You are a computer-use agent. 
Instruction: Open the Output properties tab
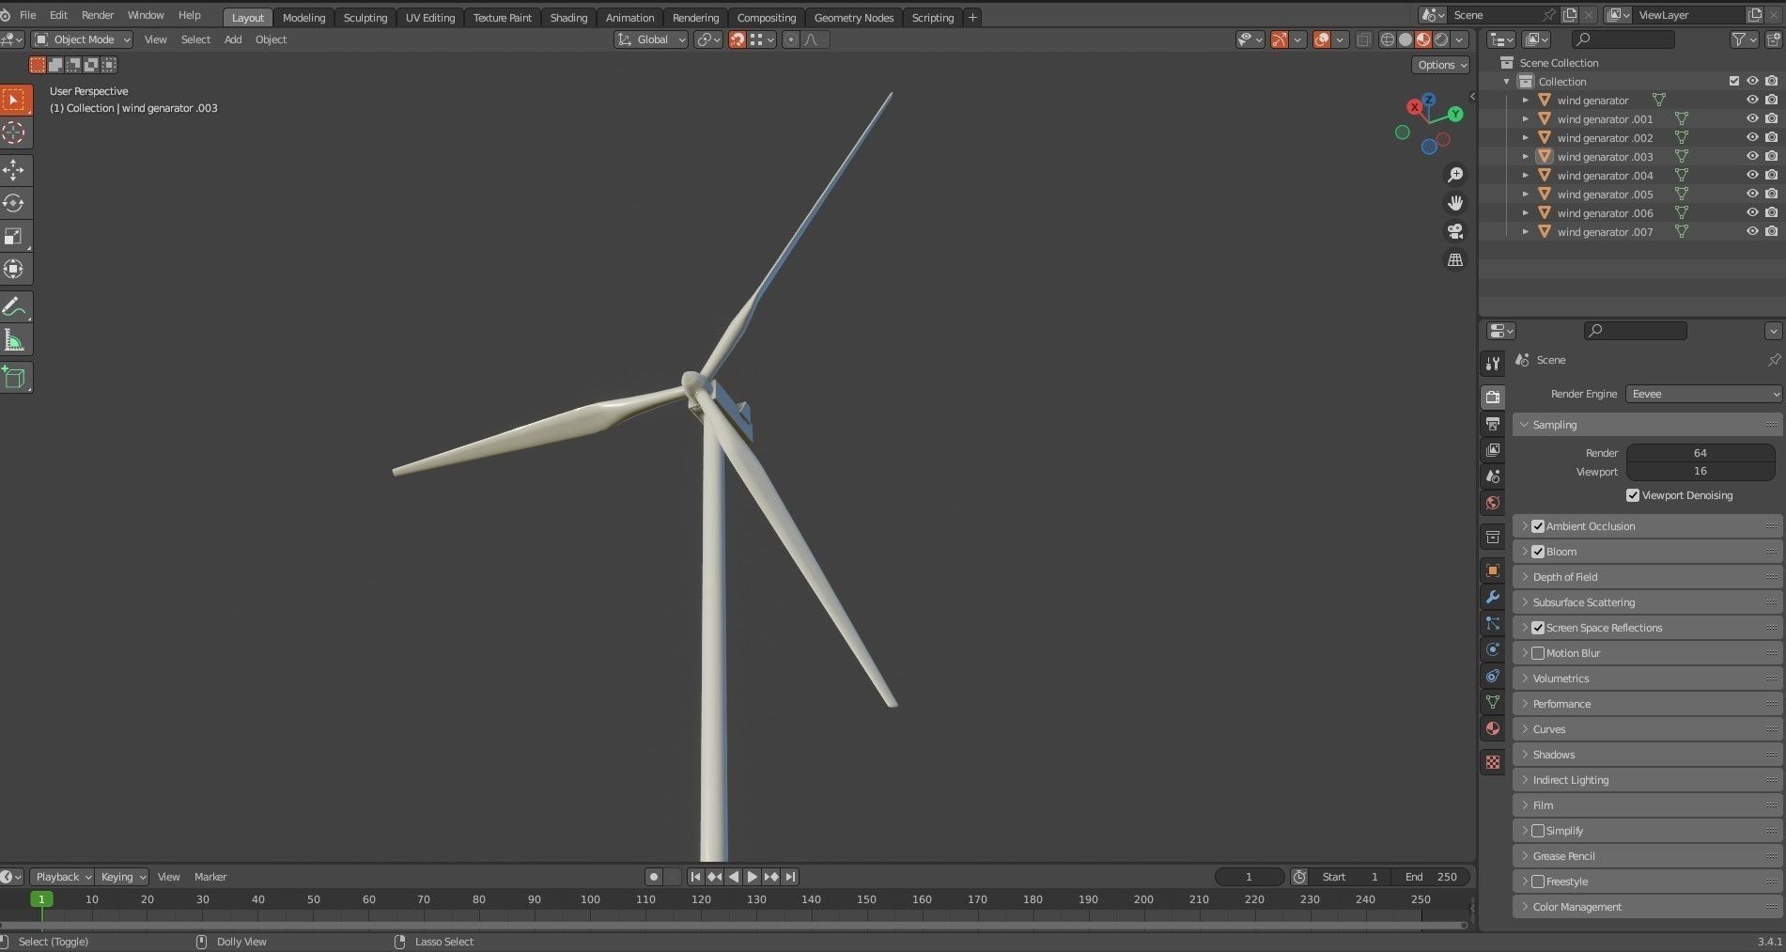[x=1493, y=424]
